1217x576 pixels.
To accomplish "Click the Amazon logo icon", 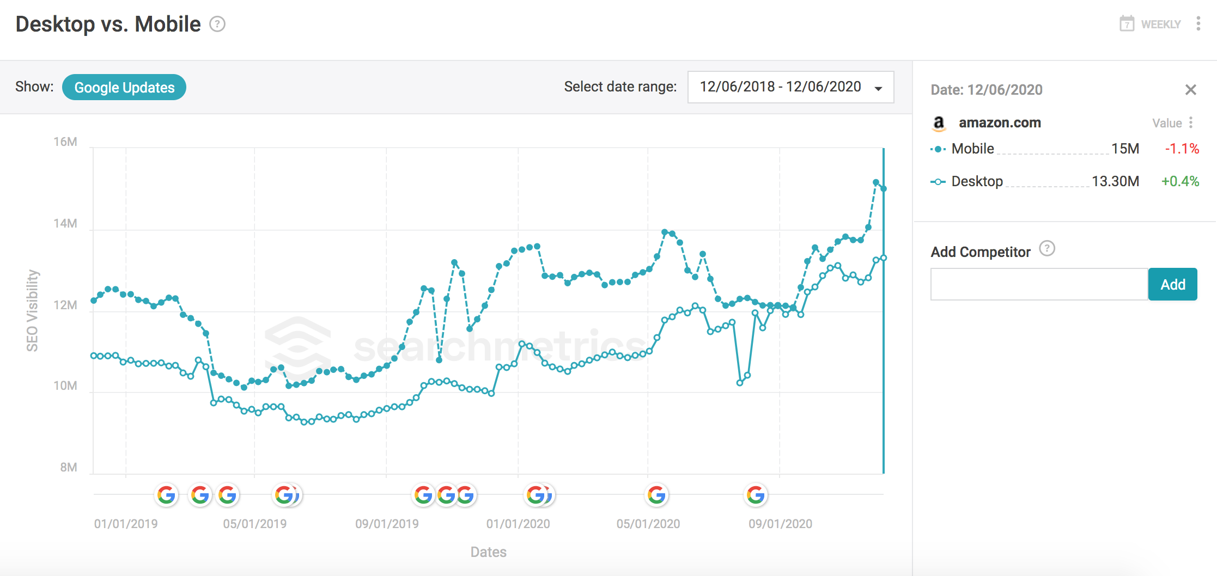I will click(x=939, y=124).
